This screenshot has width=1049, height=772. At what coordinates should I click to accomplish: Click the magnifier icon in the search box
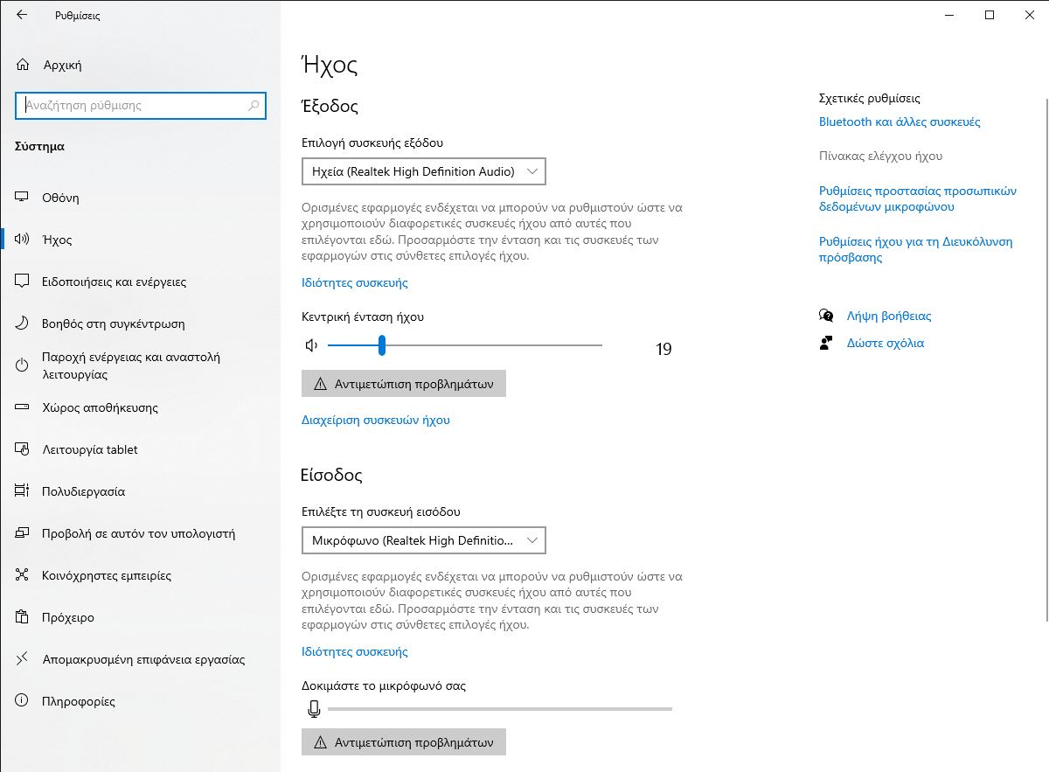pos(254,105)
